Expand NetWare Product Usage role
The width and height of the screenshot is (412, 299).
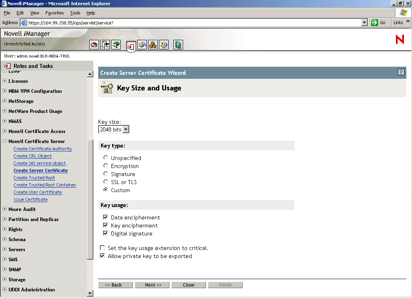[x=5, y=111]
